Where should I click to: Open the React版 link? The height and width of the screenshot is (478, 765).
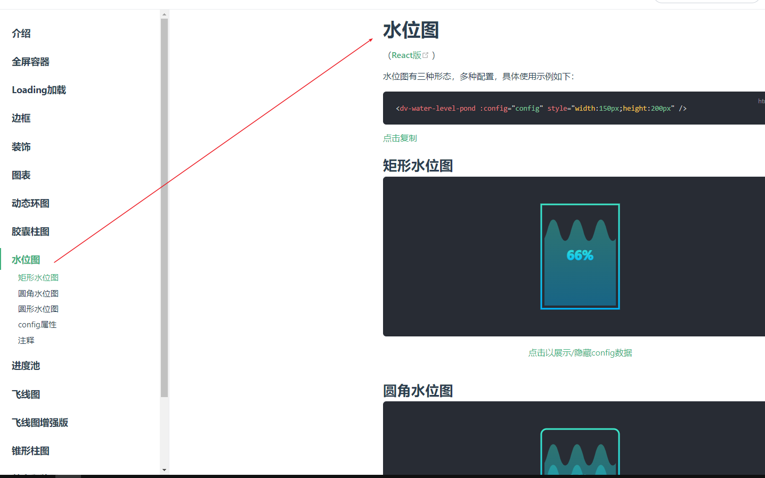[x=406, y=55]
